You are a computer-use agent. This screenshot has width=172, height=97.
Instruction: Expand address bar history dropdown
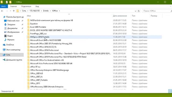pos(135,11)
